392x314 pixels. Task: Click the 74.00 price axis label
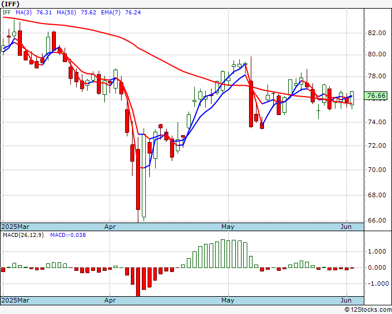[377, 122]
